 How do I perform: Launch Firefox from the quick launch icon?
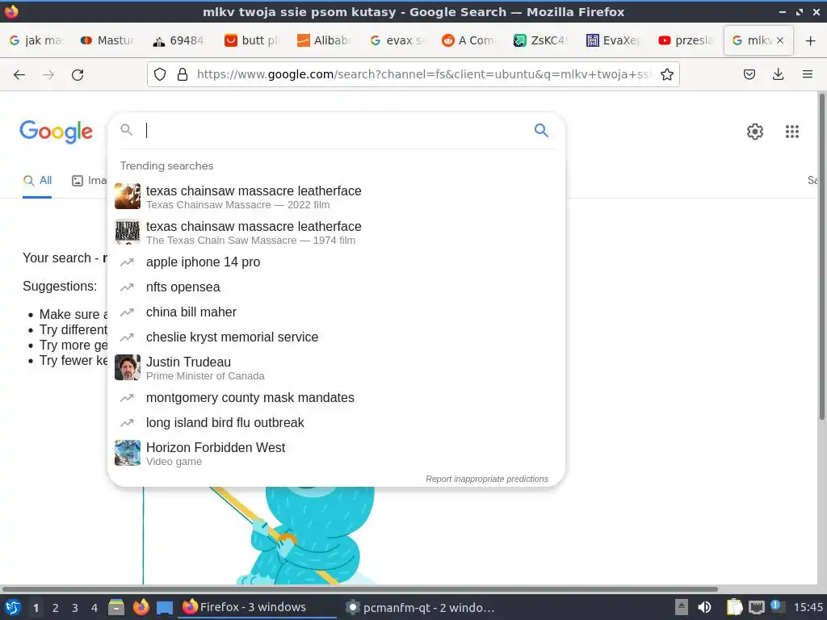click(x=141, y=607)
